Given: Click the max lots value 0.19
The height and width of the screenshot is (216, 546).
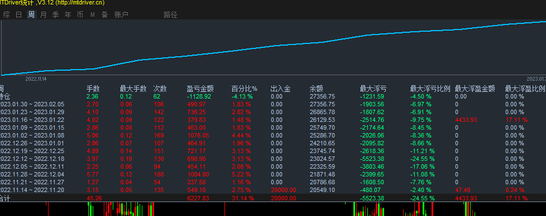Looking at the screenshot, I should tap(126, 159).
